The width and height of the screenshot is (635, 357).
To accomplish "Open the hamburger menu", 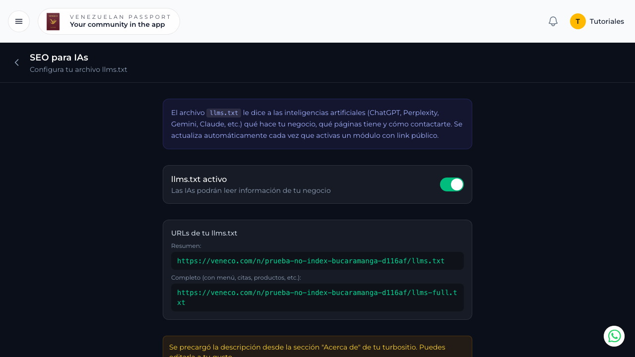I will tap(19, 21).
